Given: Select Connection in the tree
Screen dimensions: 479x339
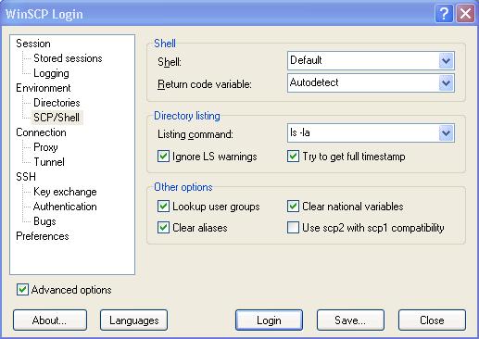Looking at the screenshot, I should (41, 132).
